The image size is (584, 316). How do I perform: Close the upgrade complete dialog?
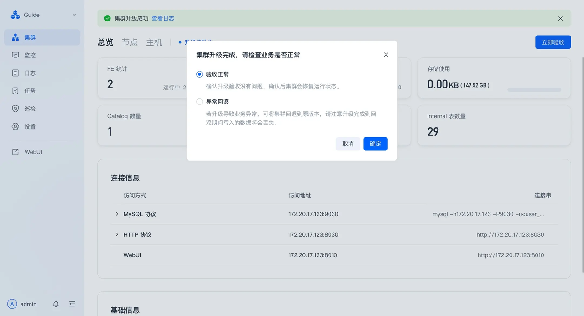386,55
